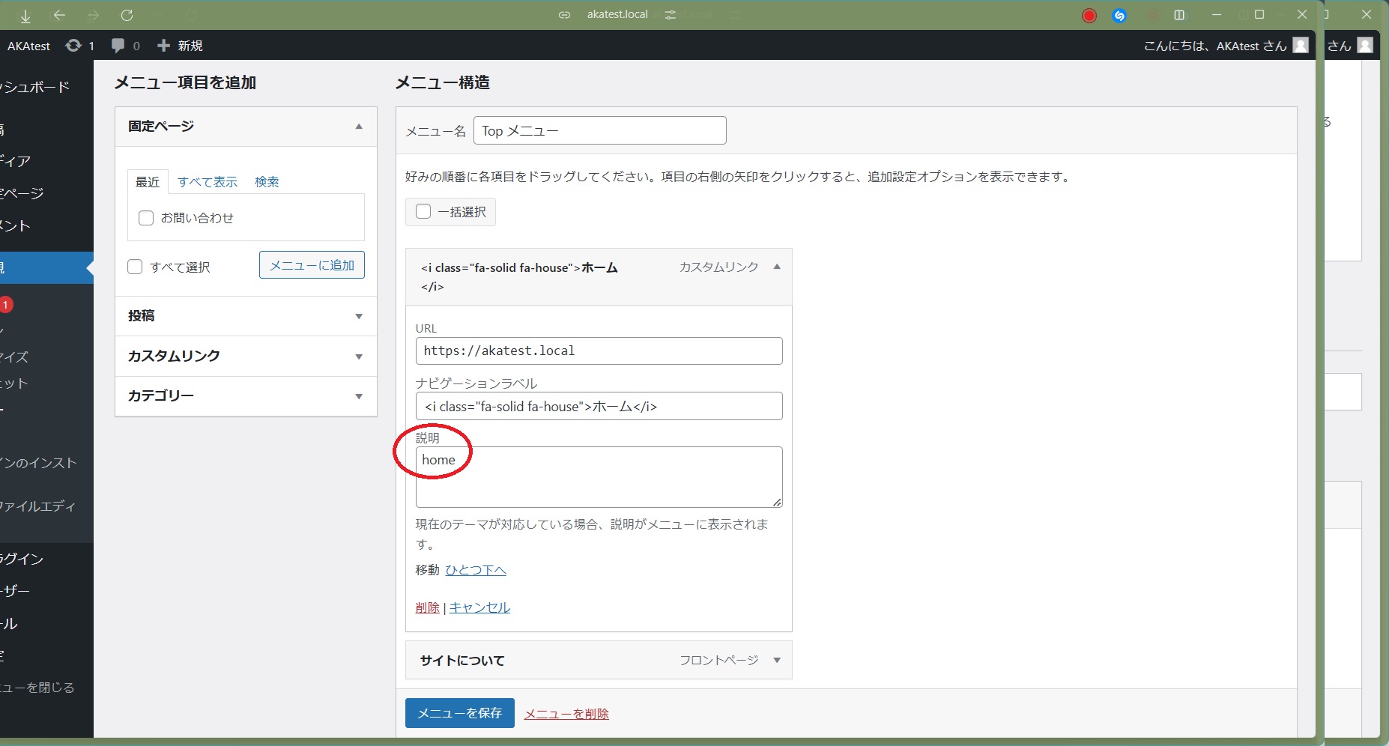
Task: Click the ひとつ下へ move link
Action: click(x=476, y=570)
